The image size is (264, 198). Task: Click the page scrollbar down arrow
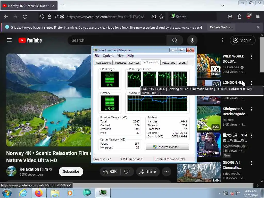(262, 181)
